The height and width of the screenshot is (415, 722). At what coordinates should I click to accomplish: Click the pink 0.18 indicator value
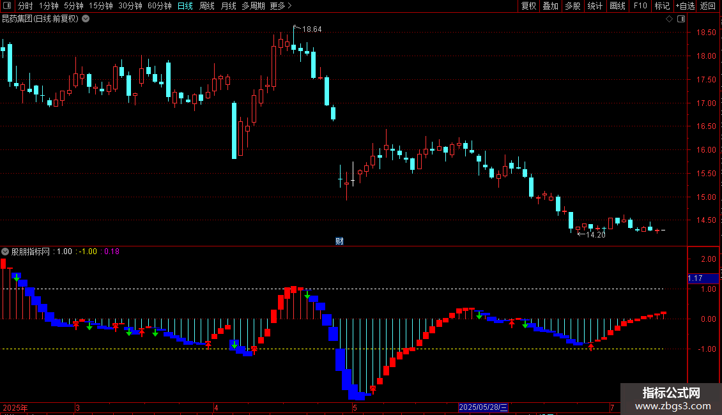pyautogui.click(x=112, y=252)
